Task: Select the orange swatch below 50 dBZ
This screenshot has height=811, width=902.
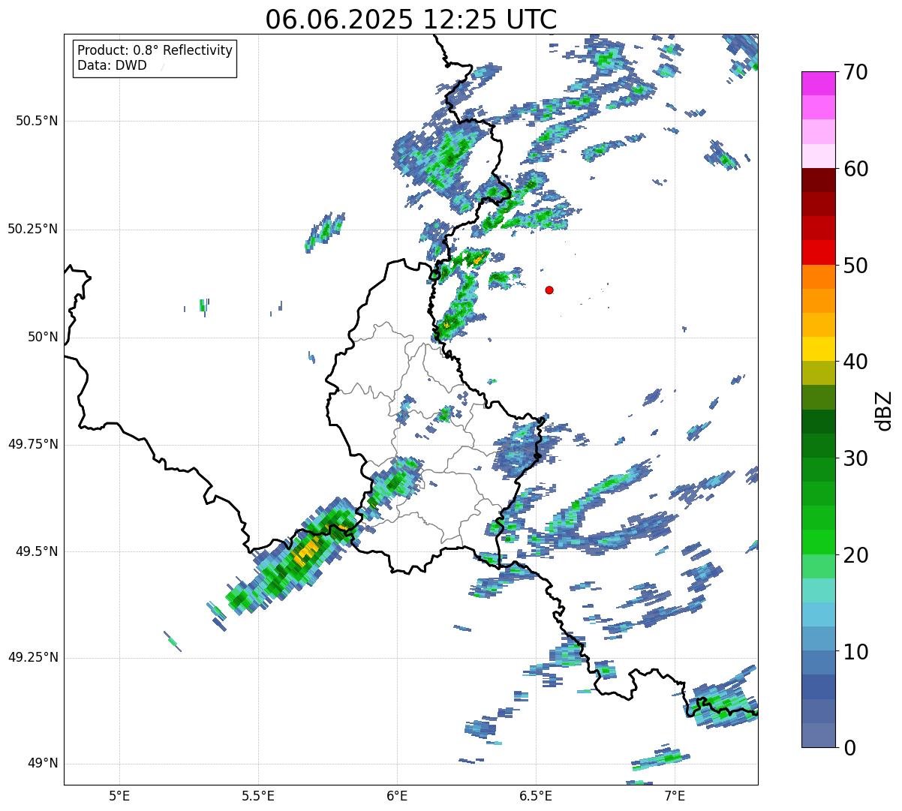Action: click(819, 277)
